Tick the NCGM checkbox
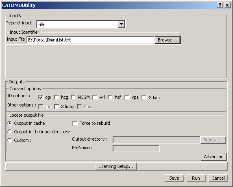This screenshot has height=187, width=233. click(x=73, y=98)
